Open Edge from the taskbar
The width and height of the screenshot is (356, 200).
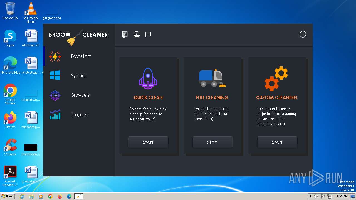point(69,196)
